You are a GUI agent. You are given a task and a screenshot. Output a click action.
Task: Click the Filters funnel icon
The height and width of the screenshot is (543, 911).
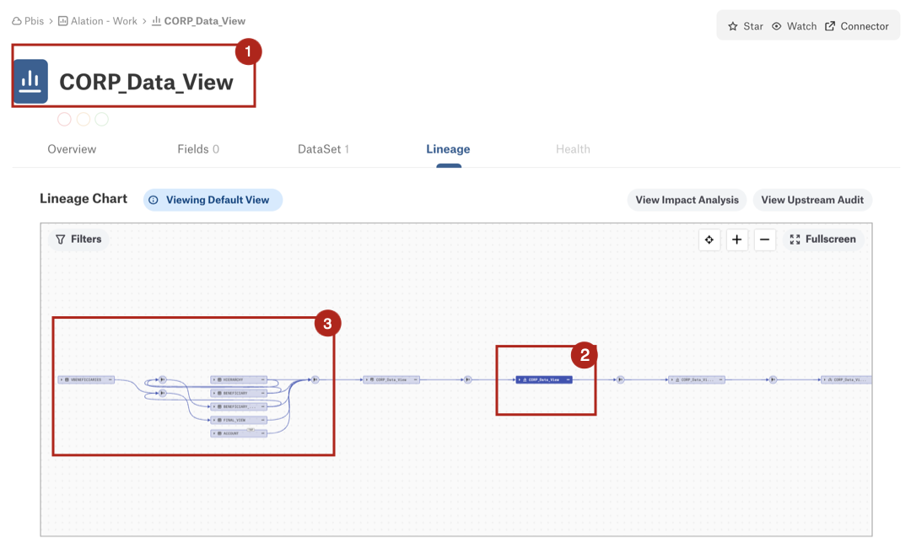point(61,239)
